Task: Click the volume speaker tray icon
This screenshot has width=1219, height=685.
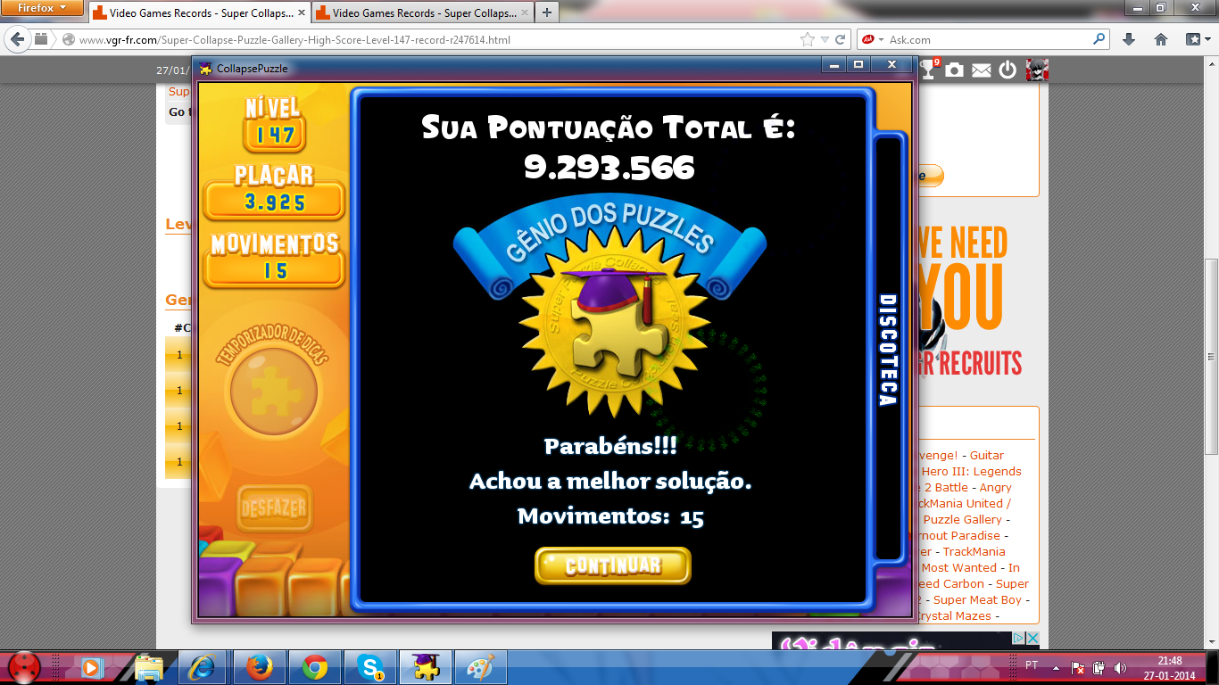Action: (x=1120, y=667)
